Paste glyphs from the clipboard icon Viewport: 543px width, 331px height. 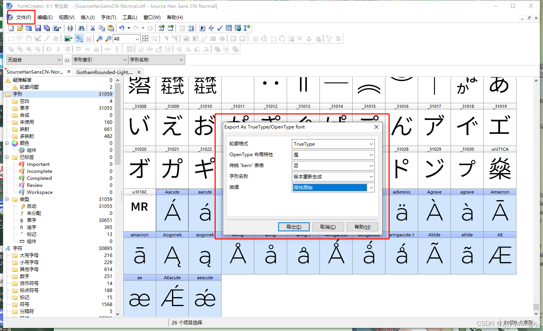coord(110,28)
